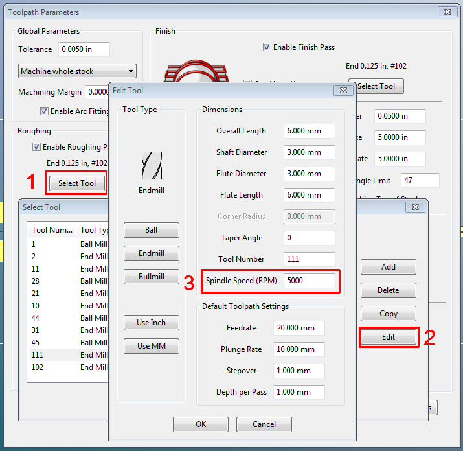Toggle Enable Arc Fitting checkbox
This screenshot has width=463, height=451.
[44, 111]
